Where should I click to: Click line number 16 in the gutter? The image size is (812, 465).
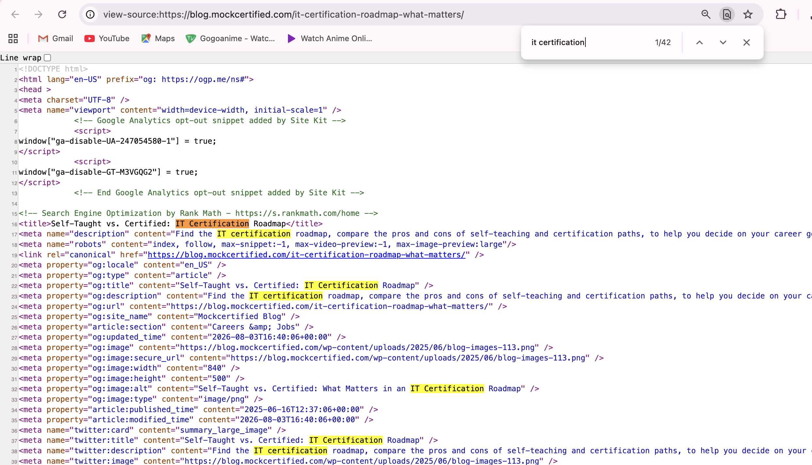(x=14, y=224)
